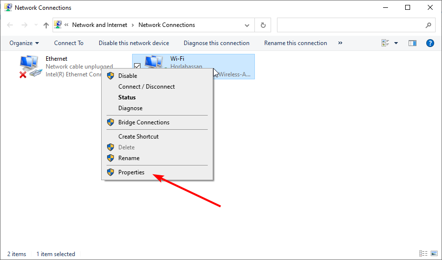Click the change your view icon
442x260 pixels.
coord(386,43)
